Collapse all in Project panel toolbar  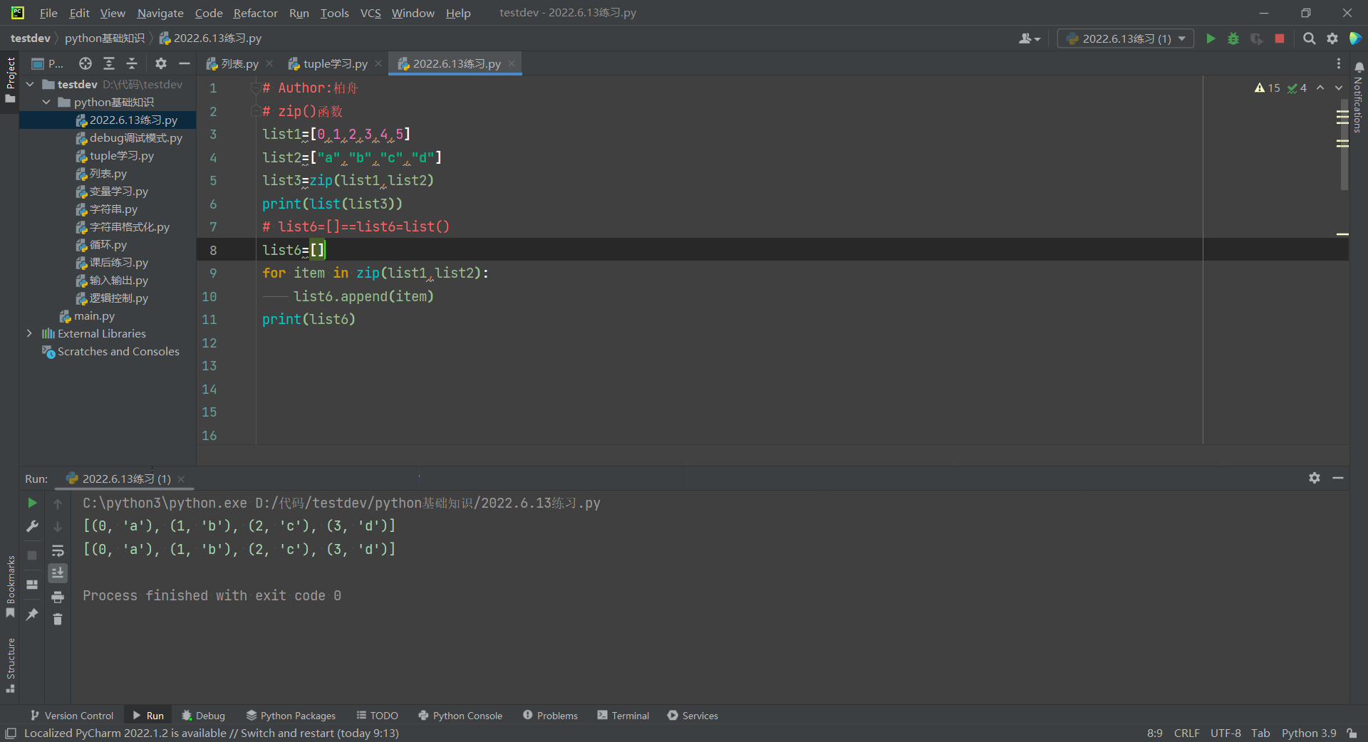132,63
